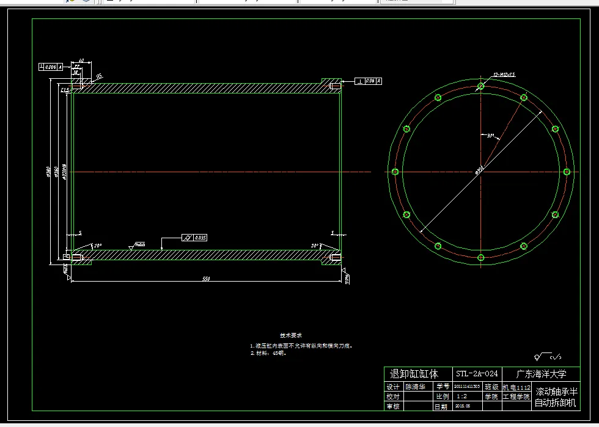Select the '广东海洋大学' title block text
Image resolution: width=599 pixels, height=427 pixels.
coord(541,373)
